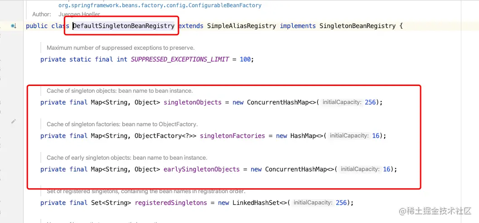
Task: Click the DefaultSingletonBeanRegistry class name
Action: point(124,26)
